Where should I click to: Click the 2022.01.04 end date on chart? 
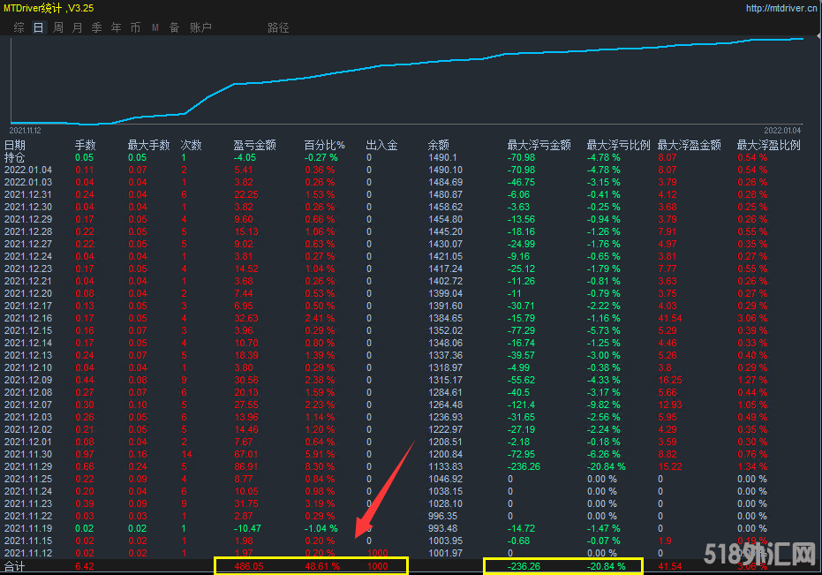pyautogui.click(x=782, y=128)
